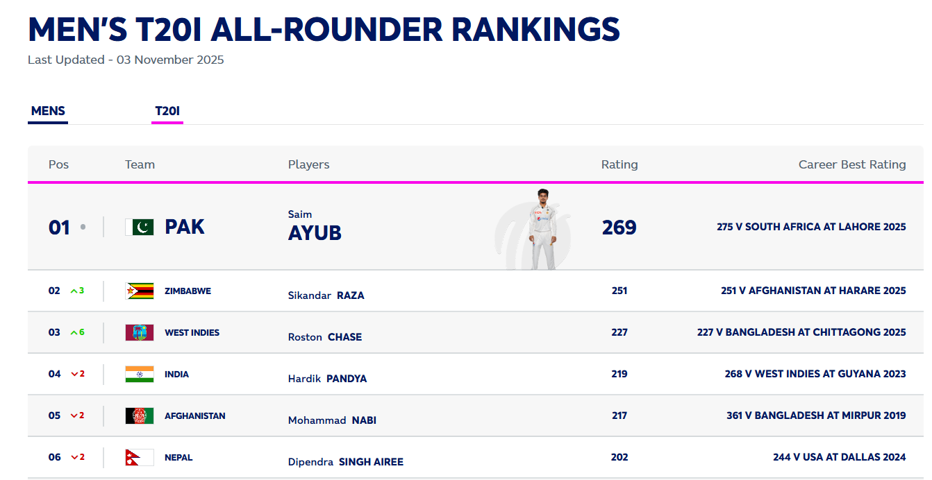
Task: Click the Afghanistan flag icon
Action: click(x=139, y=415)
